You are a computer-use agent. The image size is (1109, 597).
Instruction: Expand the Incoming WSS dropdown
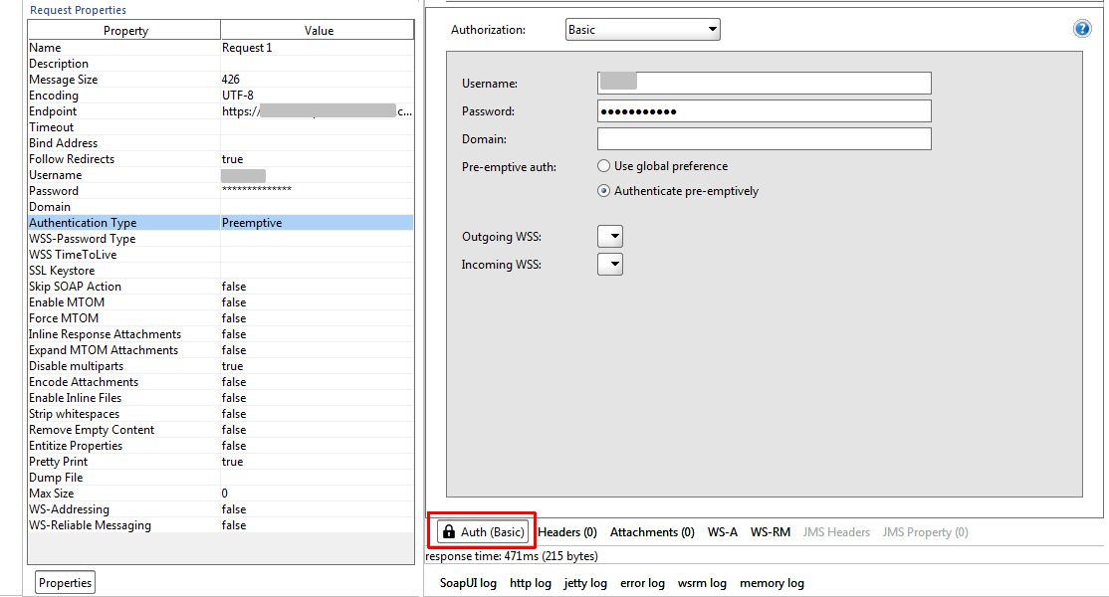(x=610, y=264)
